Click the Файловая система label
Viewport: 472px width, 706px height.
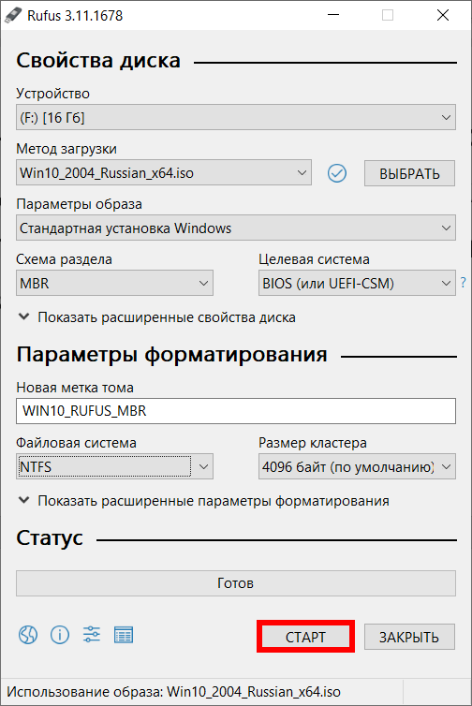(x=76, y=443)
